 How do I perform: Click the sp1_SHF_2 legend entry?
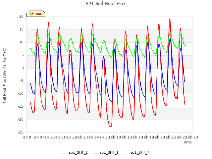(x=75, y=153)
